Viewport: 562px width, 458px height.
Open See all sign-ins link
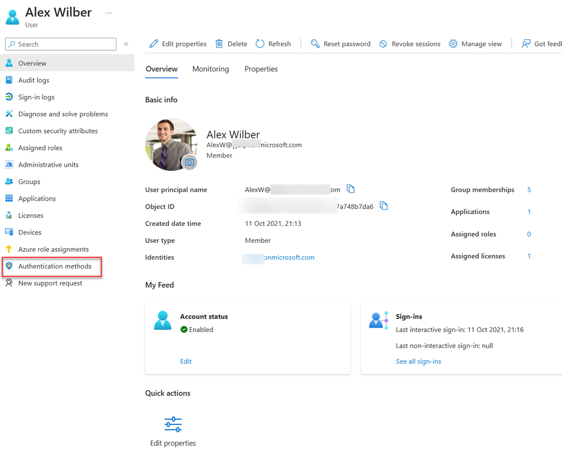pos(419,361)
